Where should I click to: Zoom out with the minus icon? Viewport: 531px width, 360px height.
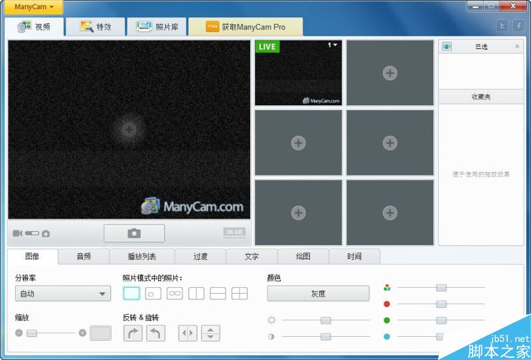point(19,333)
